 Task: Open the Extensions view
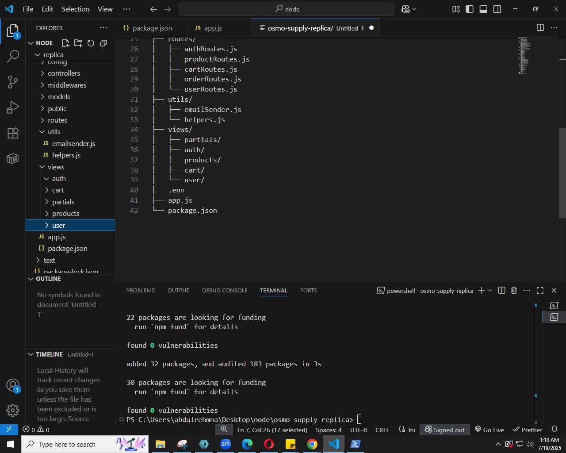tap(13, 133)
